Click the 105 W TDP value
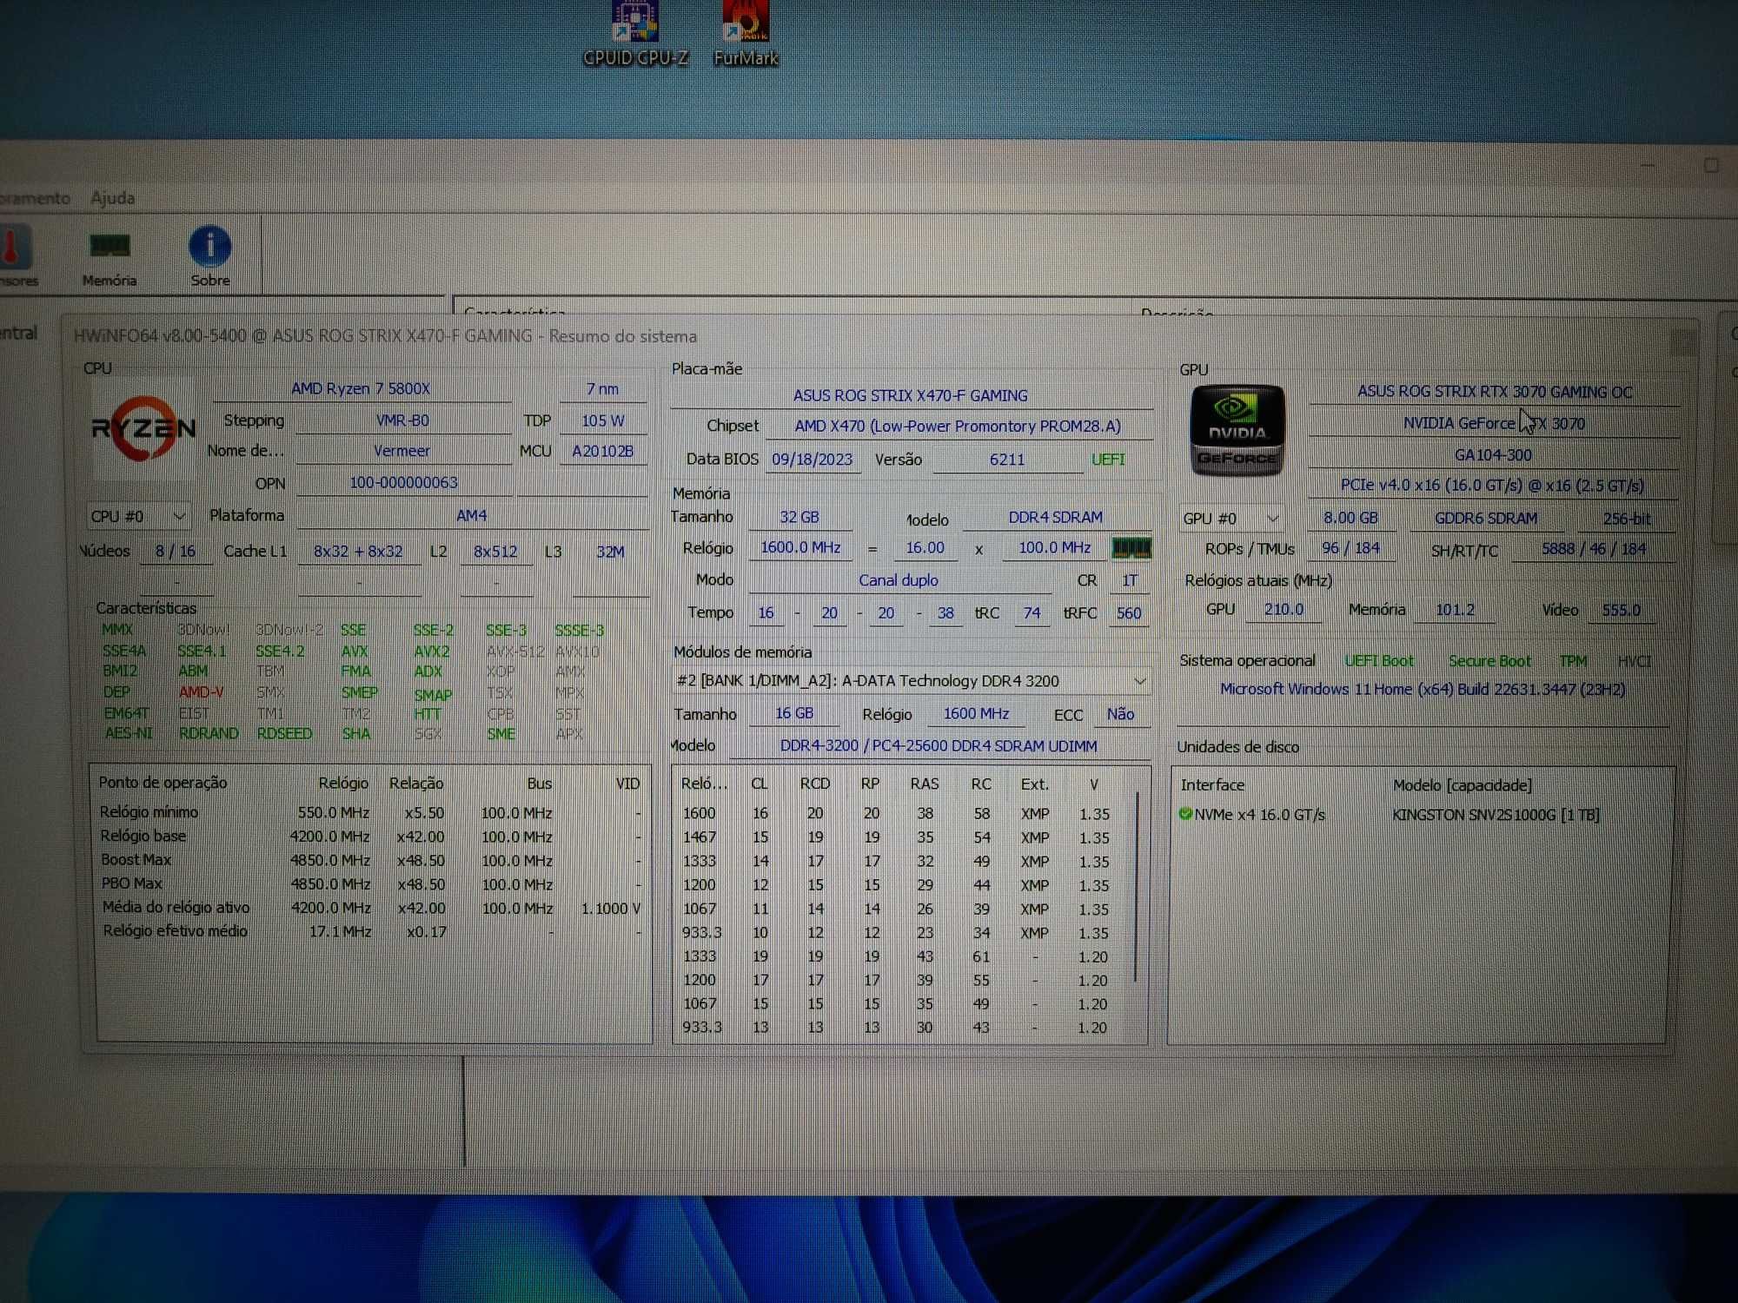Image resolution: width=1738 pixels, height=1303 pixels. point(602,421)
